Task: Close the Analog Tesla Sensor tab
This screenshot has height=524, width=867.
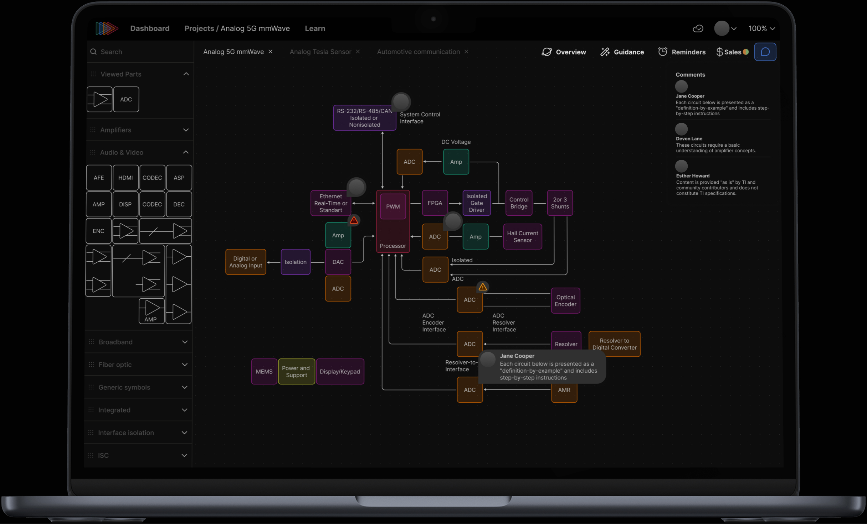Action: (358, 52)
